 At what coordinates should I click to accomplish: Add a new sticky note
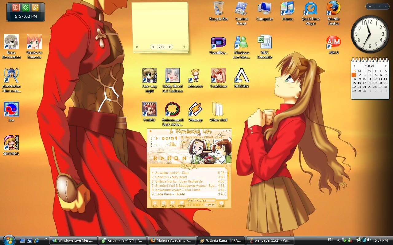click(x=184, y=47)
